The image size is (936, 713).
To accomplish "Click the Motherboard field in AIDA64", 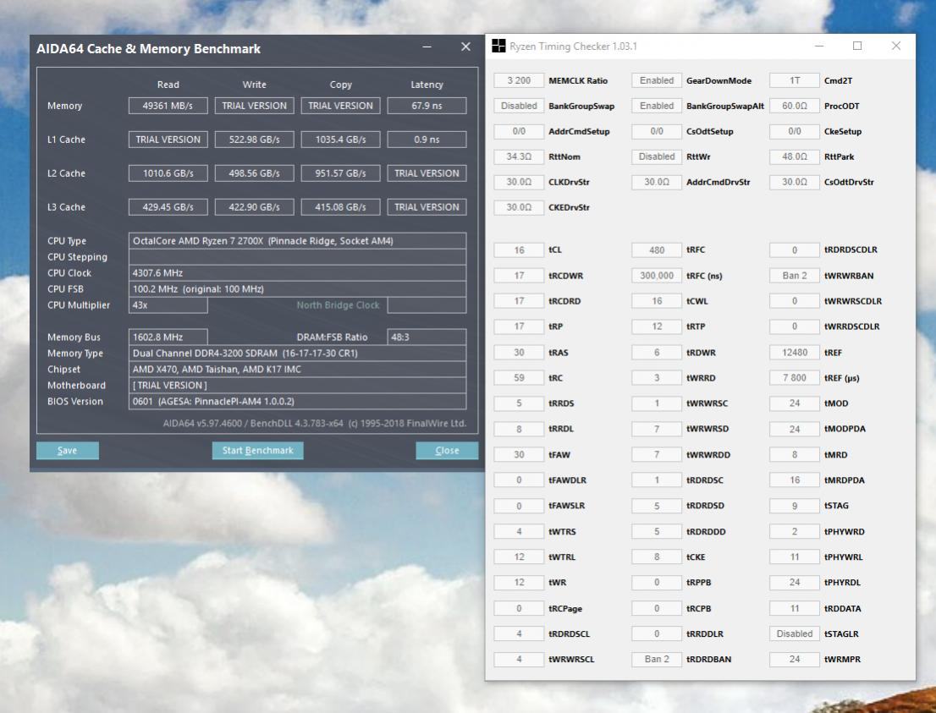I will pyautogui.click(x=297, y=386).
